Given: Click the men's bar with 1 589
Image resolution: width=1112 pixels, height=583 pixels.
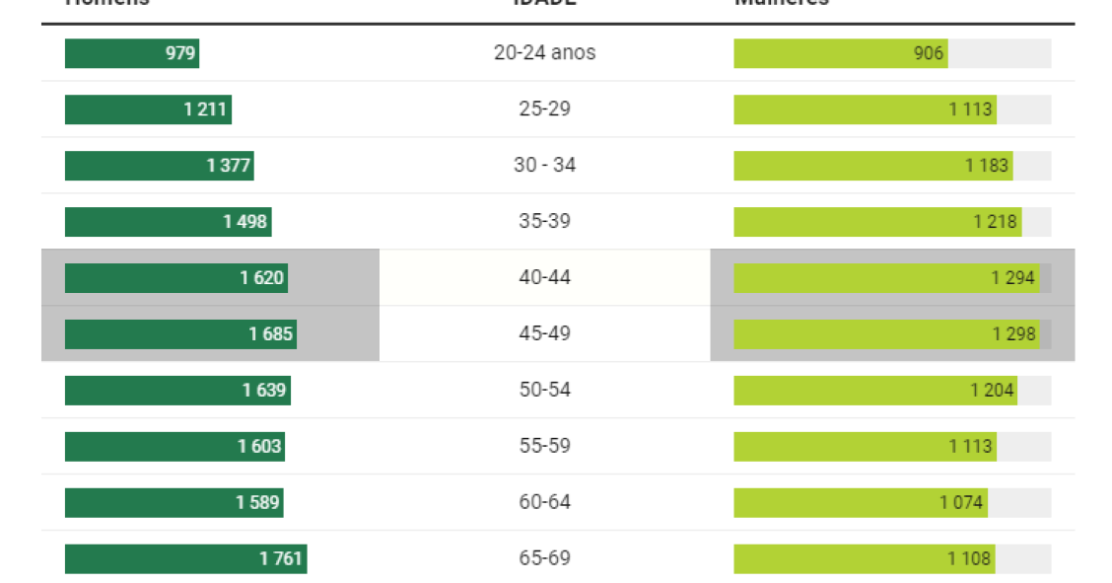Looking at the screenshot, I should (x=174, y=502).
